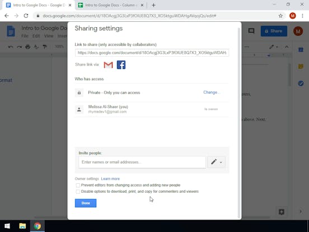Screen dimensions: 309x232
Task: Open Keep notes side panel icon
Action: click(301, 67)
